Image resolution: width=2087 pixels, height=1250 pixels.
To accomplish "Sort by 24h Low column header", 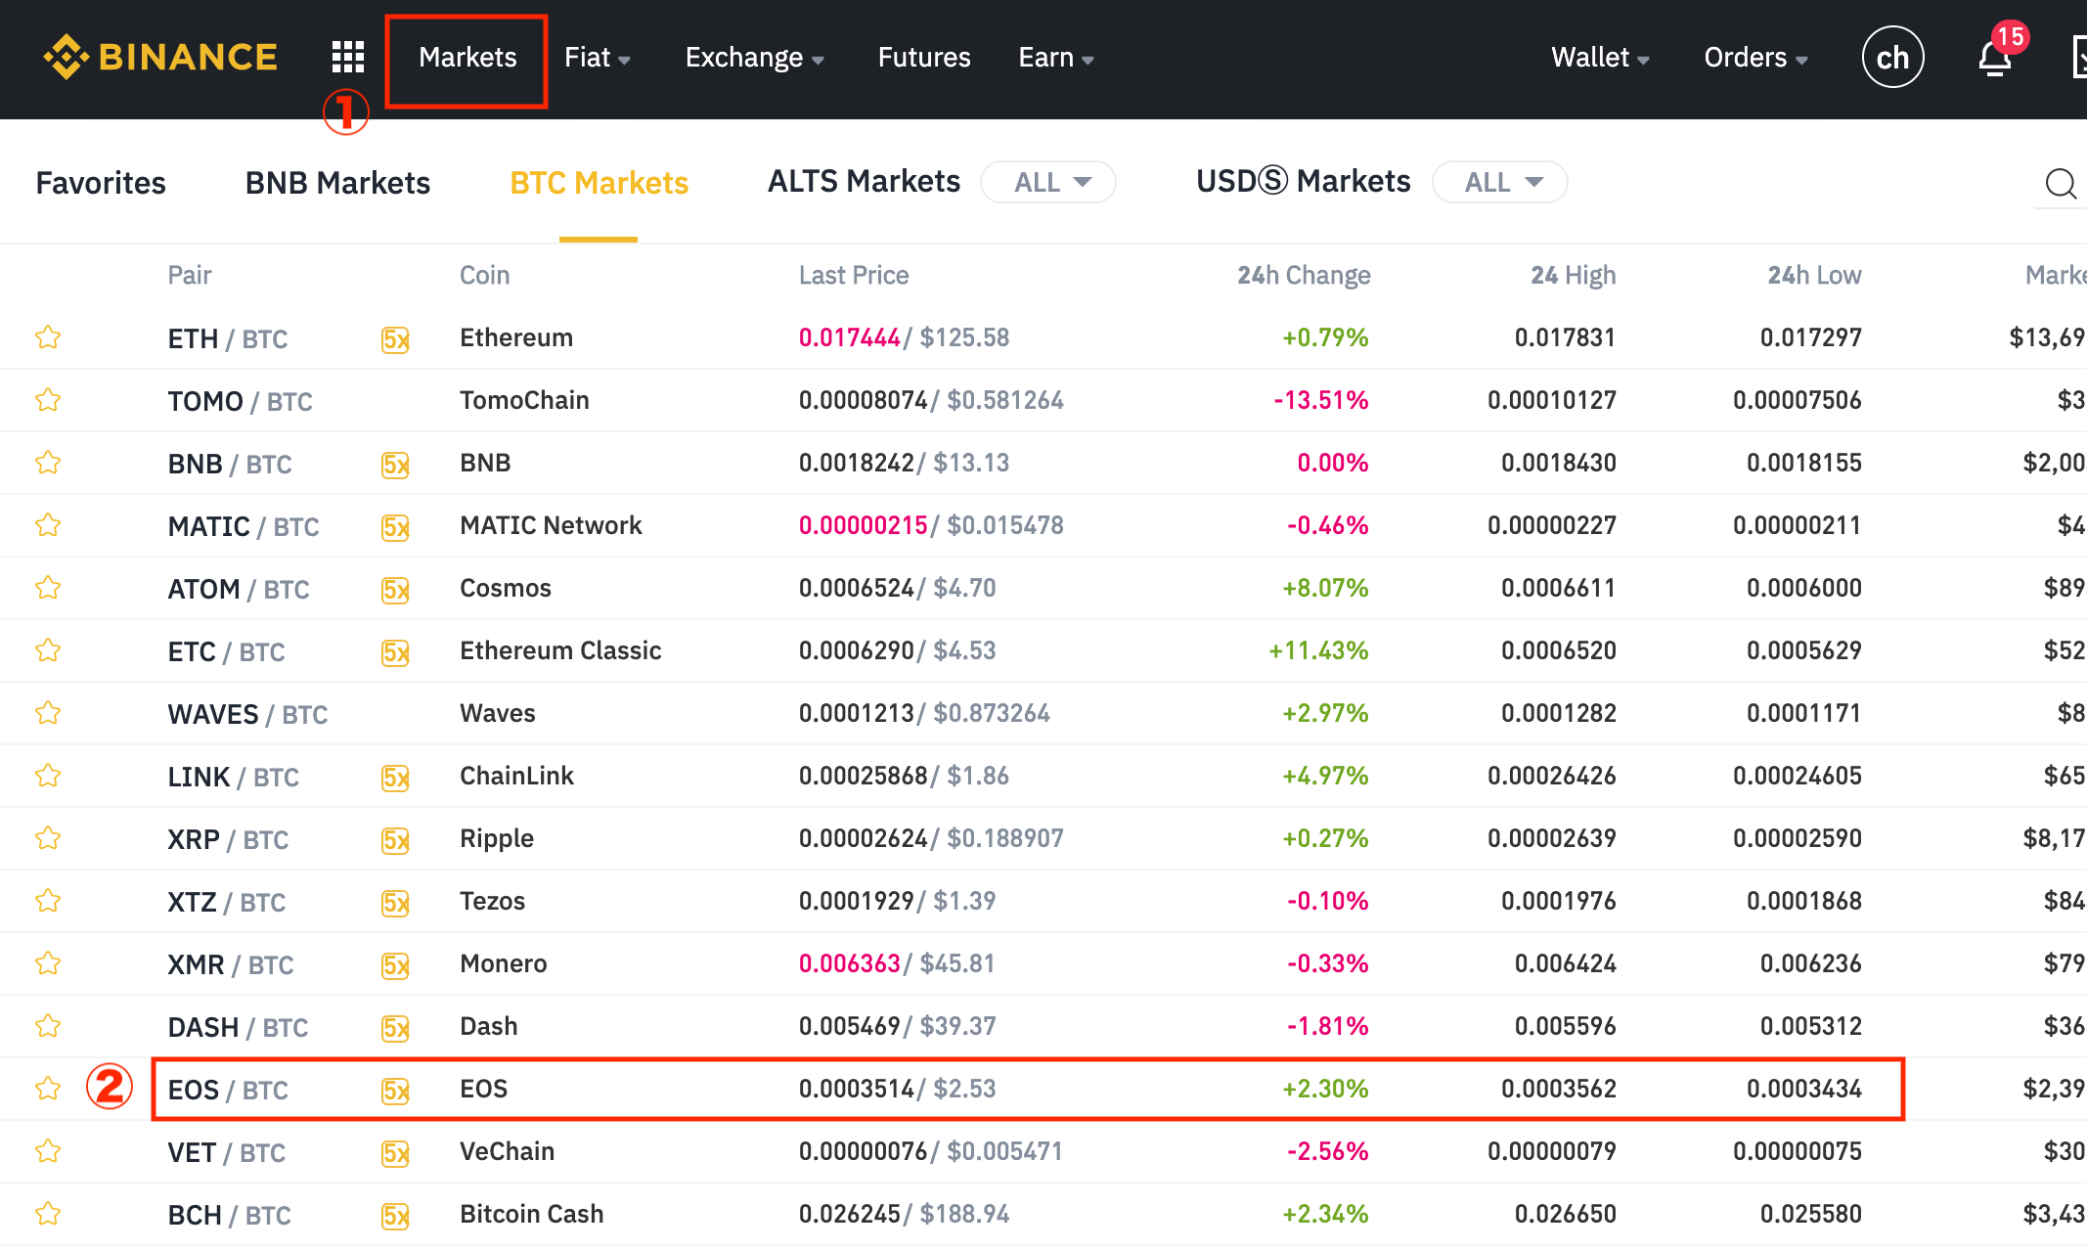I will pyautogui.click(x=1814, y=275).
